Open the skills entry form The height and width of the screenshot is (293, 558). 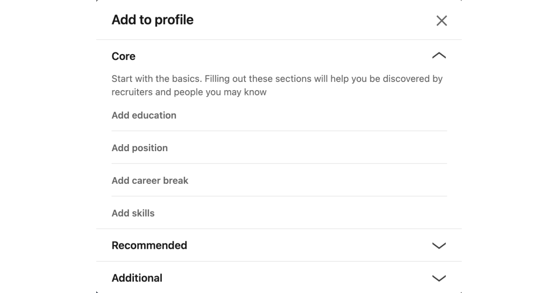point(133,213)
